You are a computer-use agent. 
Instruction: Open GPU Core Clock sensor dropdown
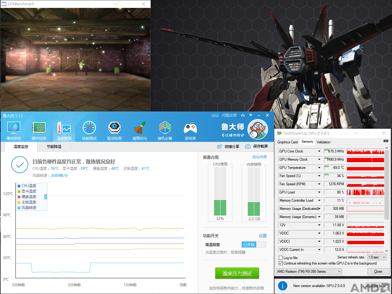tap(319, 151)
